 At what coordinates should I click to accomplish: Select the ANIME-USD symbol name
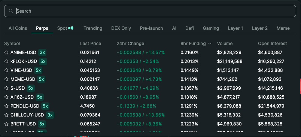tap(23, 52)
